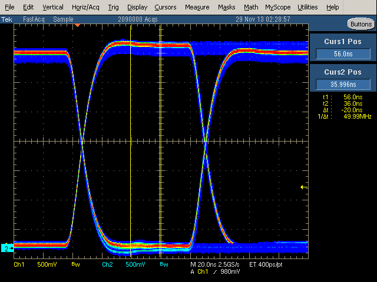Image resolution: width=377 pixels, height=282 pixels.
Task: Click the ET 400ps/pt readout
Action: (x=266, y=264)
